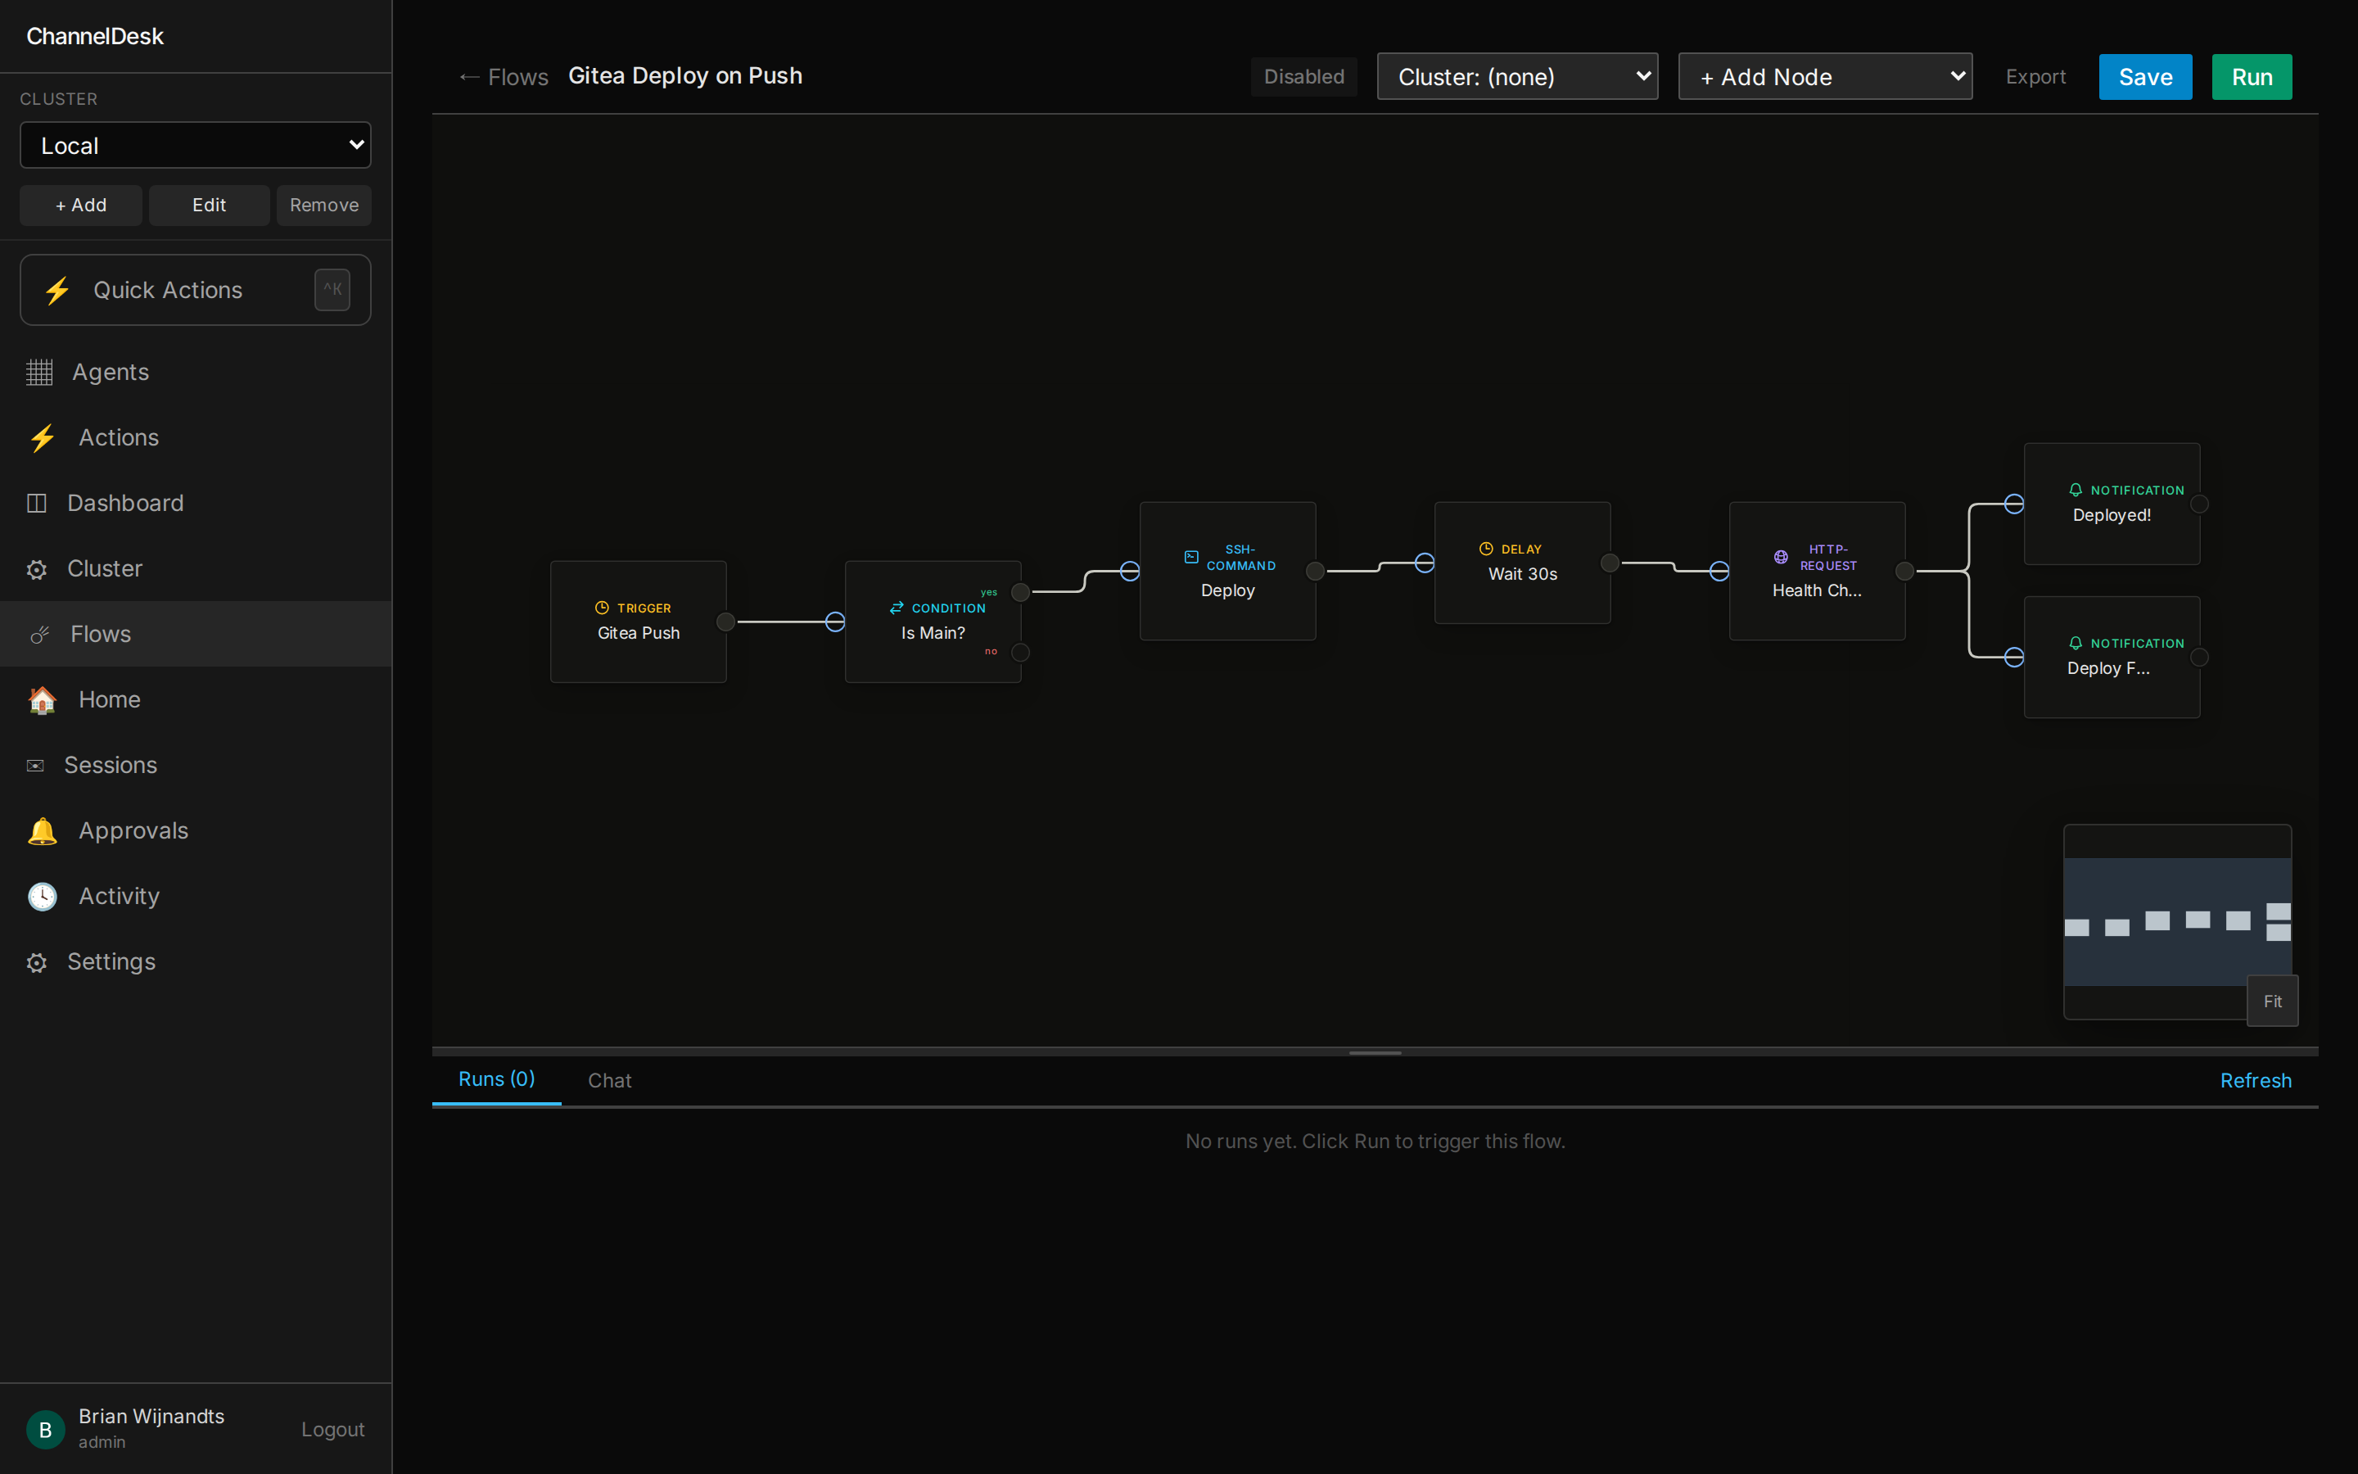The height and width of the screenshot is (1474, 2358).
Task: Click the Ctrl-K shortcut badge
Action: click(x=332, y=290)
